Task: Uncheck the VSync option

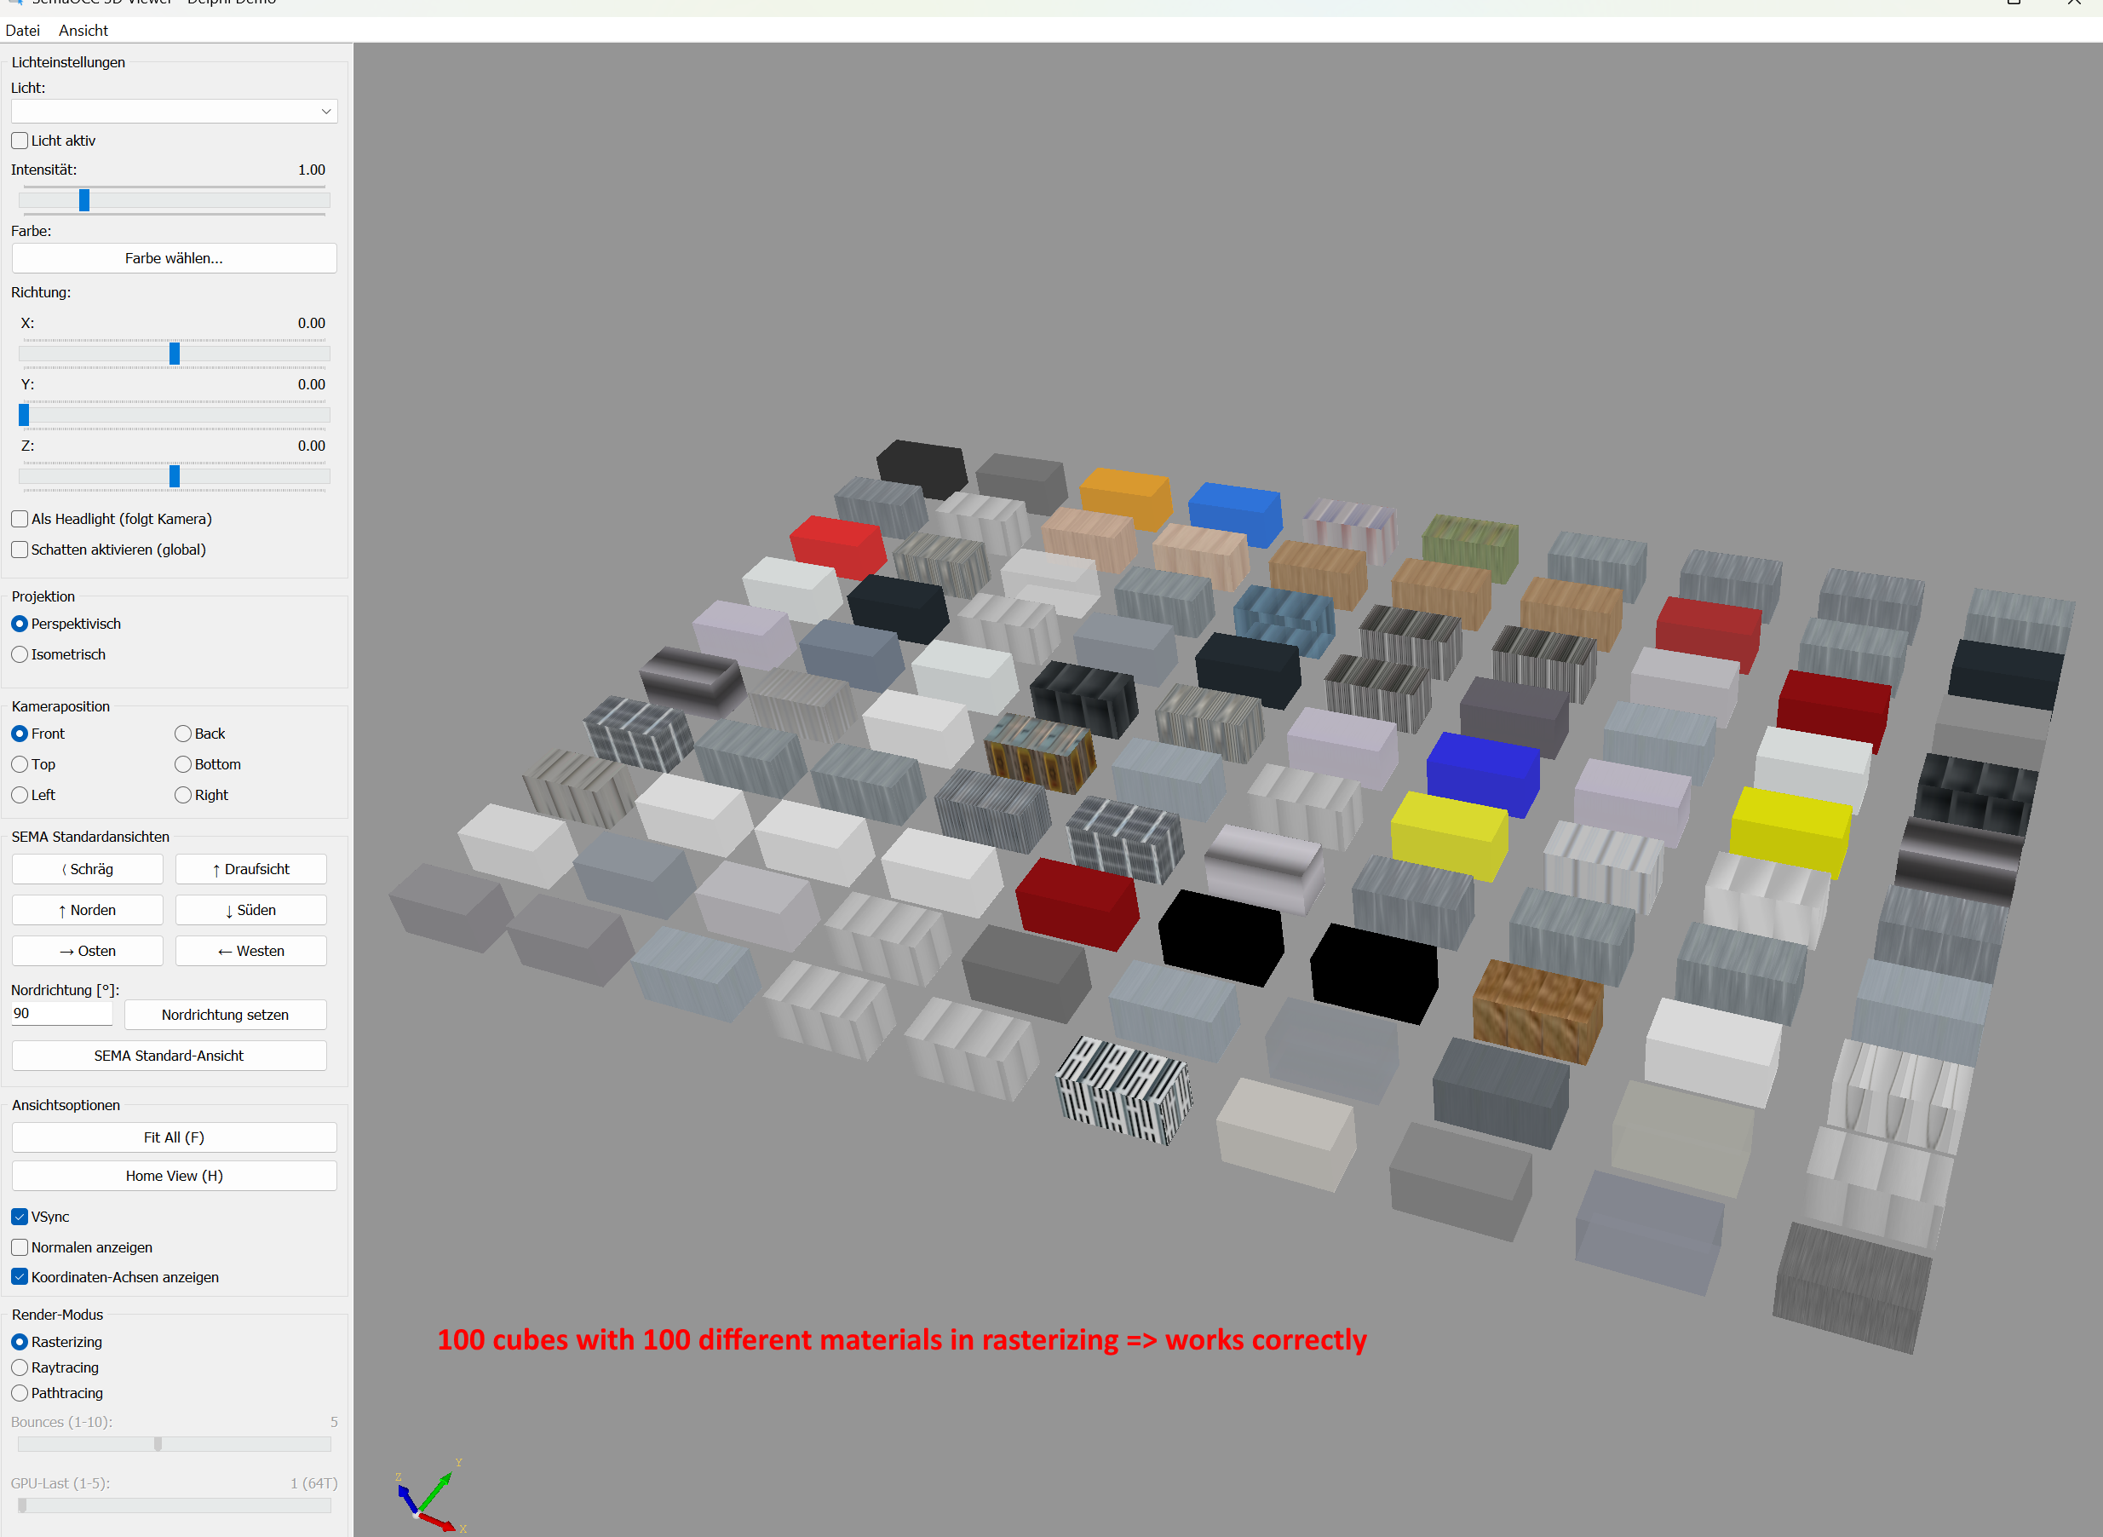Action: [20, 1217]
